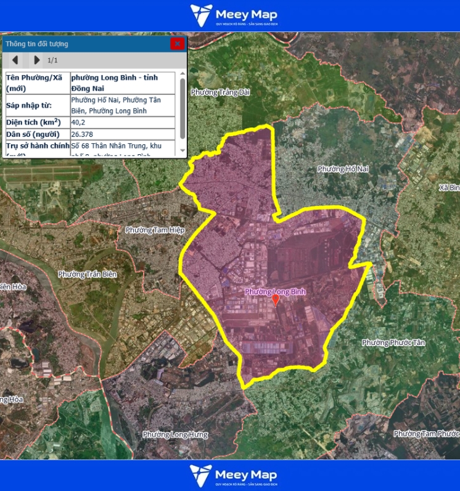The height and width of the screenshot is (491, 460).
Task: Pick Phường Tam Phước on the map
Action: tap(426, 434)
